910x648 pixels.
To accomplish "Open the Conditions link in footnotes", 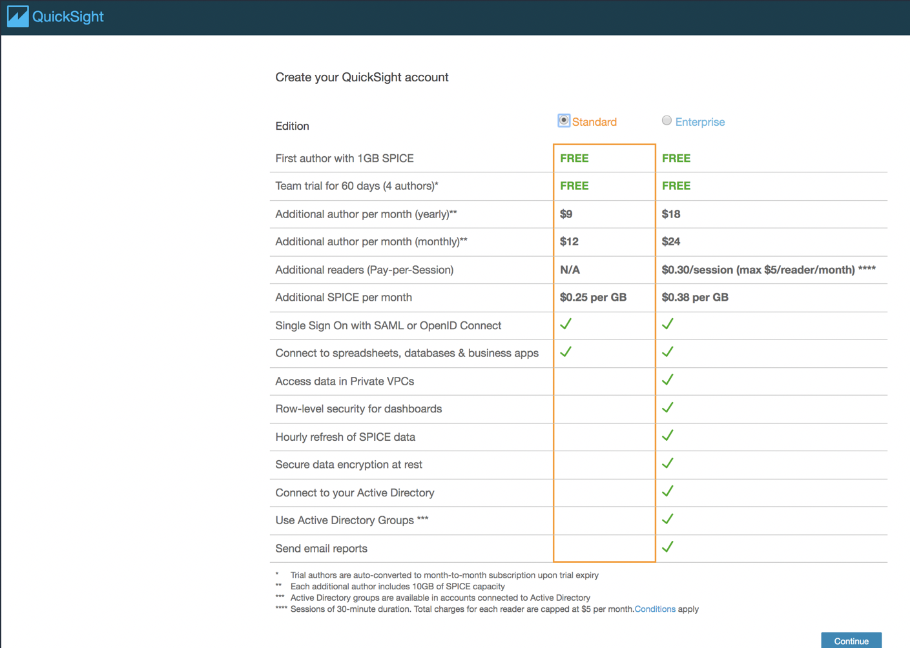I will click(x=655, y=609).
